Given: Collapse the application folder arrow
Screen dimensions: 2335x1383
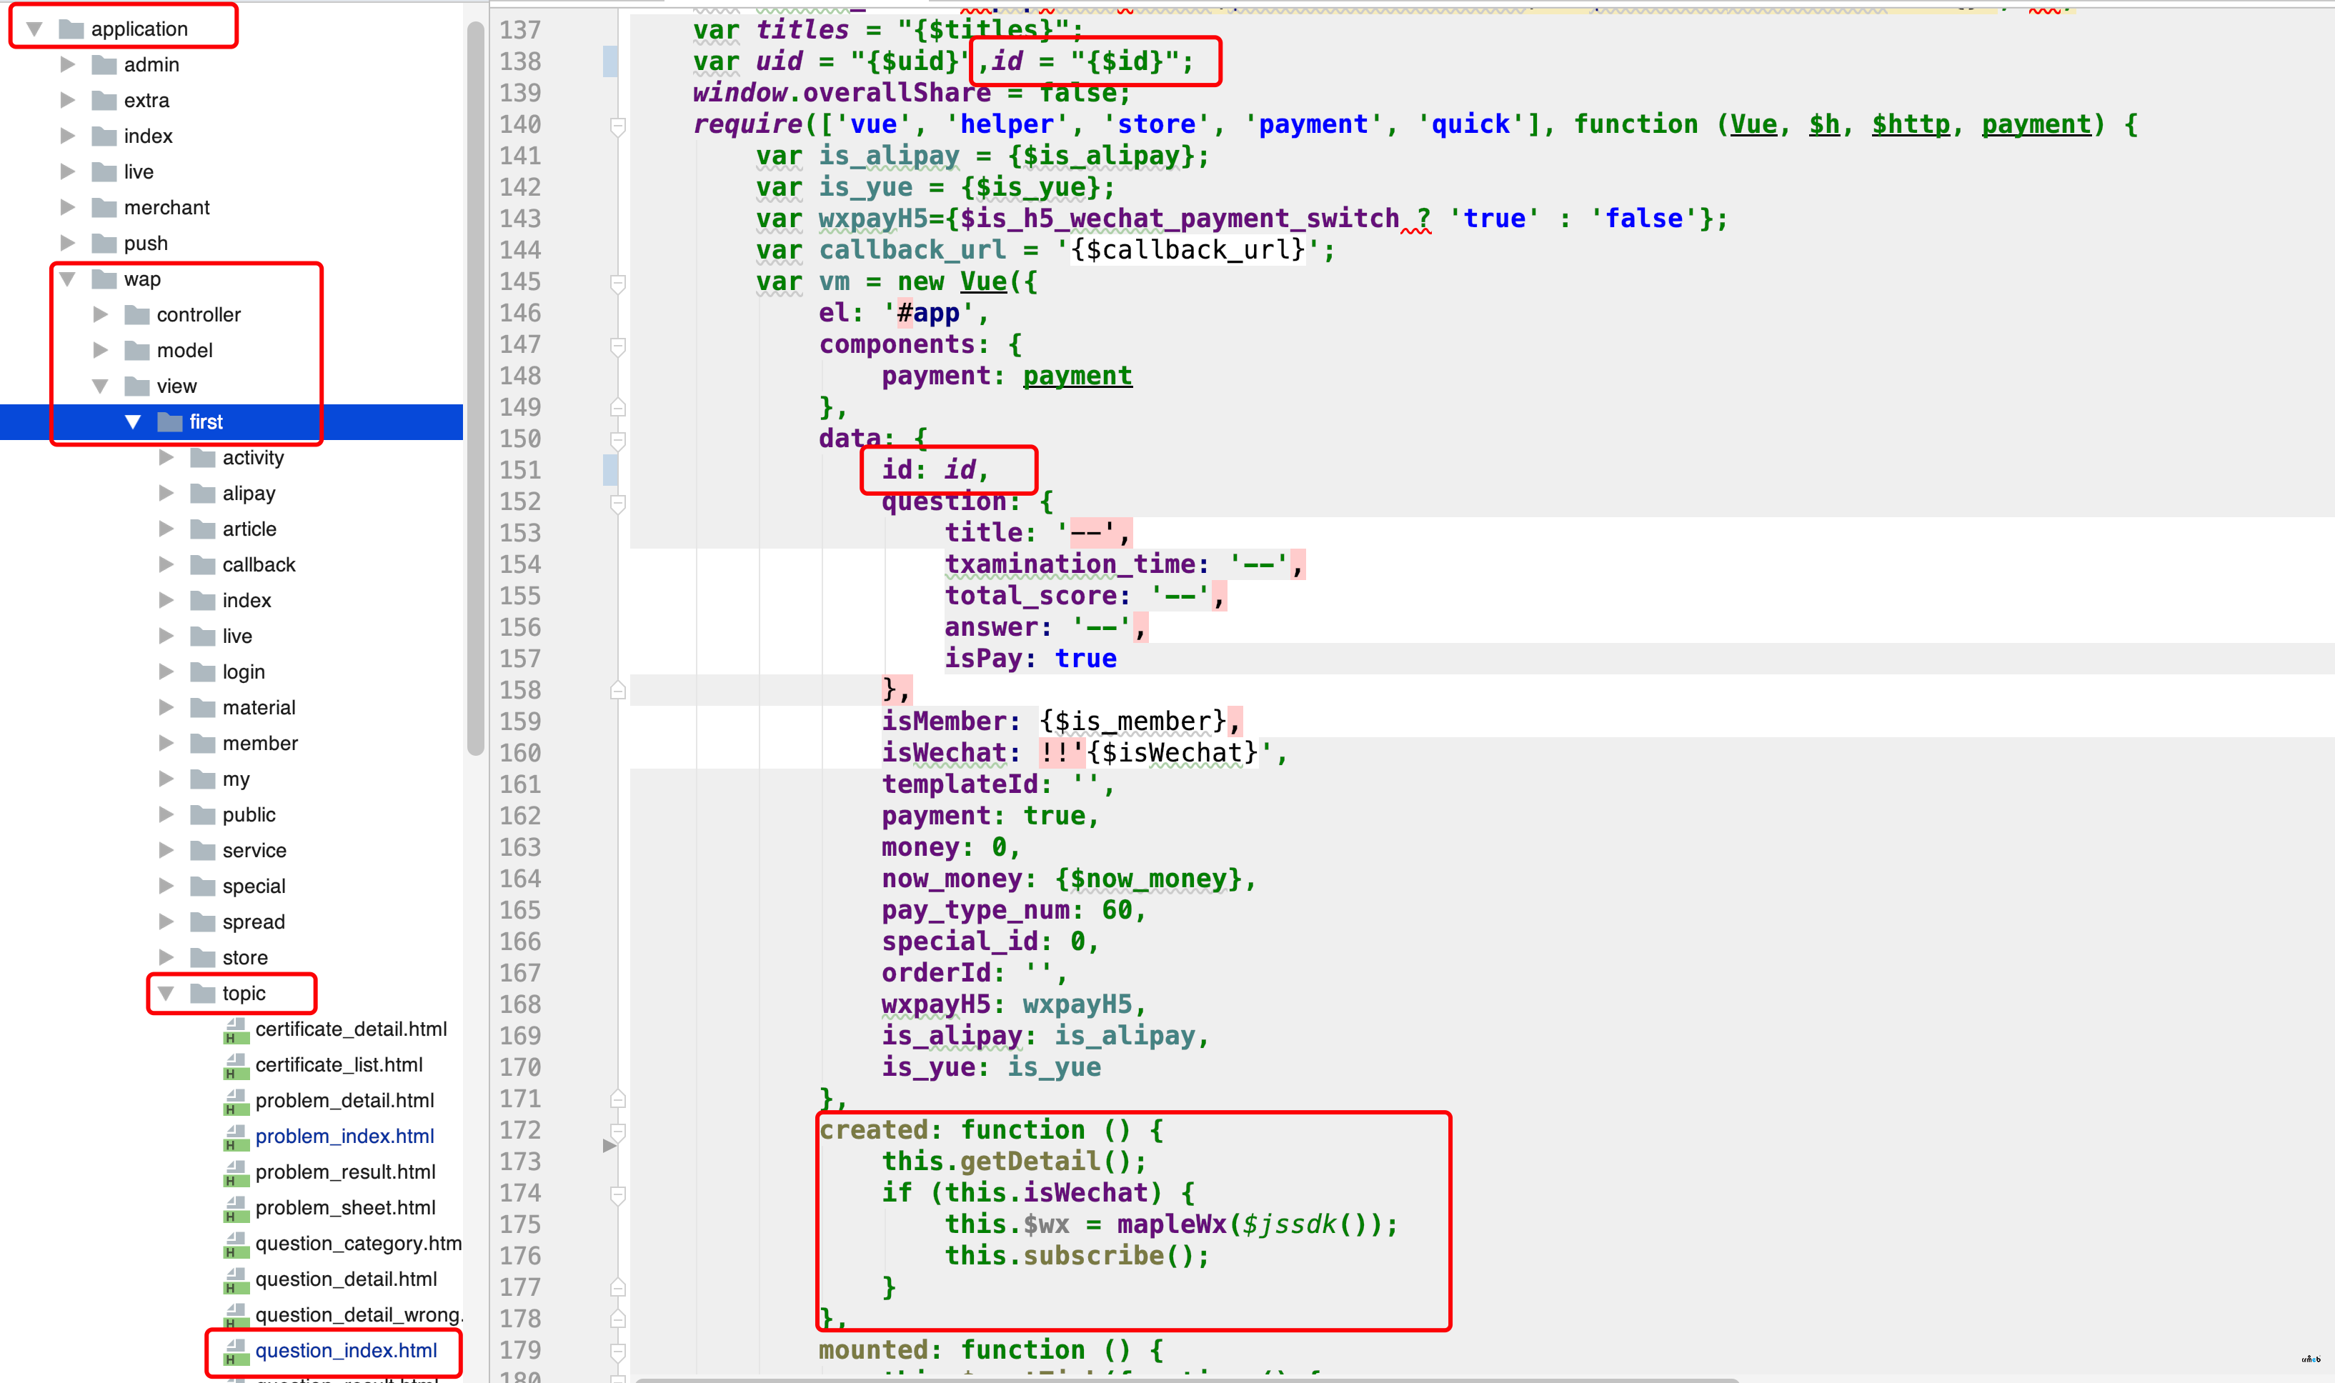Looking at the screenshot, I should (x=34, y=29).
